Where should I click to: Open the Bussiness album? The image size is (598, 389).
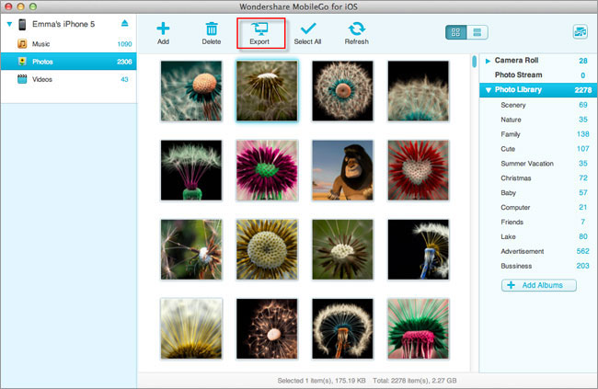pos(538,266)
